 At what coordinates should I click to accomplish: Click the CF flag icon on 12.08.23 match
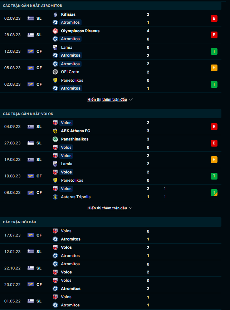(30, 51)
